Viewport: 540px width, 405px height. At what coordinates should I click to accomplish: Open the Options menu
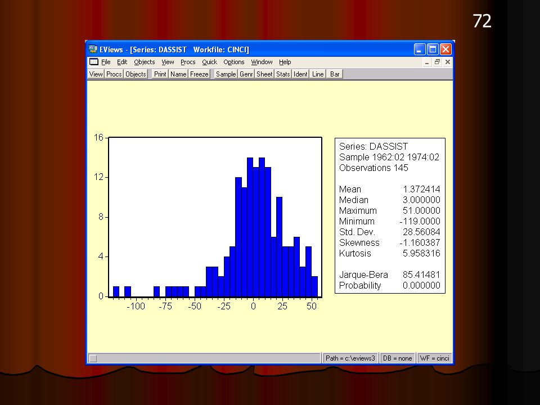coord(234,62)
